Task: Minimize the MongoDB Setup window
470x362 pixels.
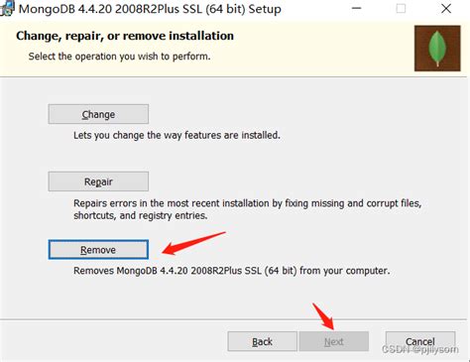Action: click(x=357, y=8)
